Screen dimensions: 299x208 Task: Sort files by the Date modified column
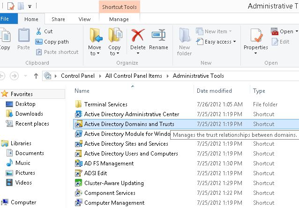[x=214, y=91]
